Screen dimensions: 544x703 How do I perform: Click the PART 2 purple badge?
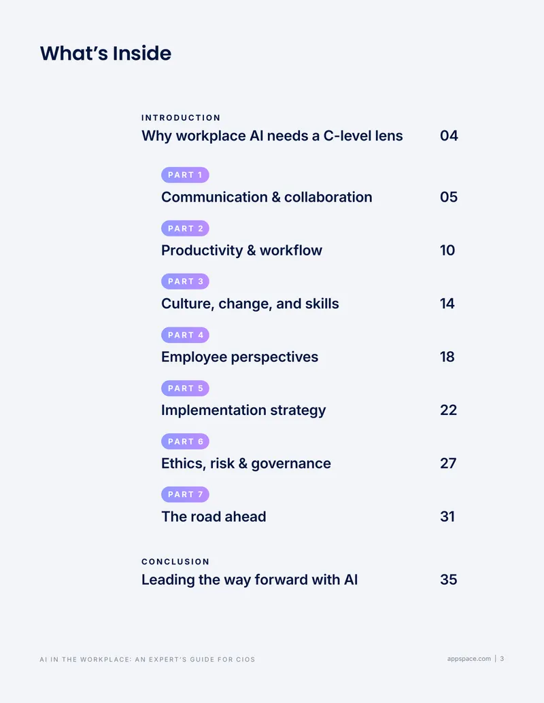185,228
